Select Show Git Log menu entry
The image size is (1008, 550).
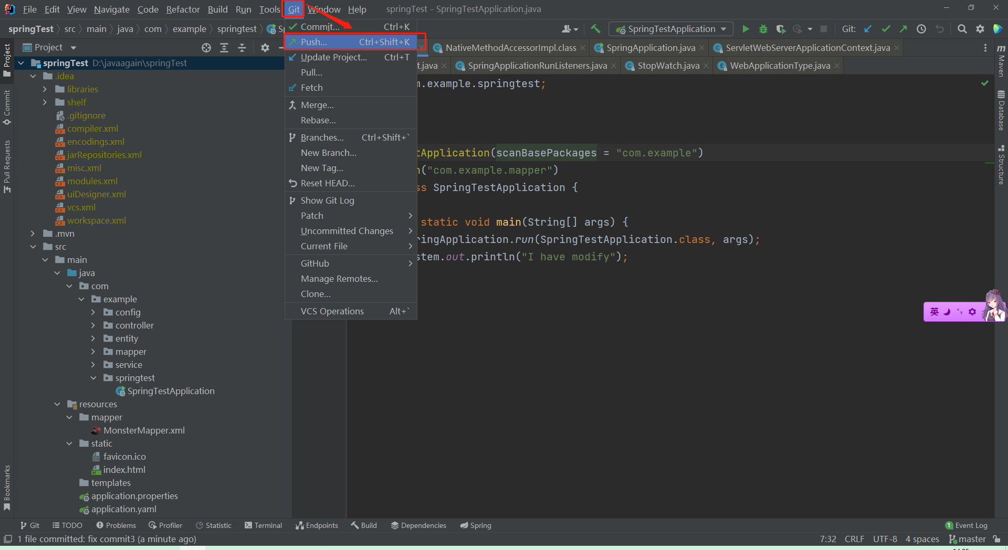(351, 200)
